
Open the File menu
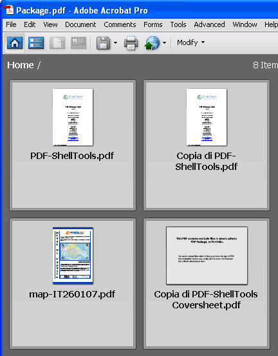11,24
